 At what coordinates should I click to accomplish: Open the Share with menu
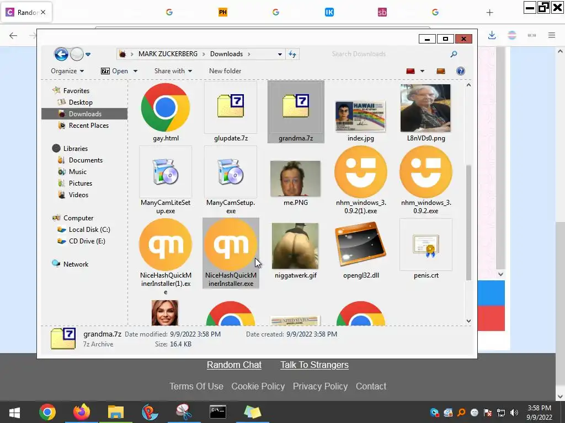pyautogui.click(x=173, y=71)
